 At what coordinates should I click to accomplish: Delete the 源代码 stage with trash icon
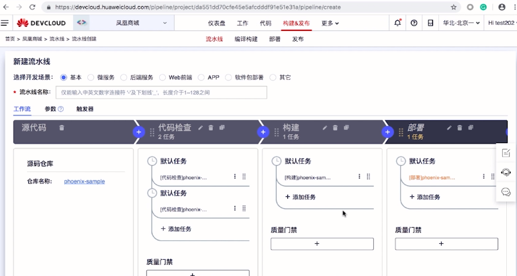pyautogui.click(x=62, y=128)
